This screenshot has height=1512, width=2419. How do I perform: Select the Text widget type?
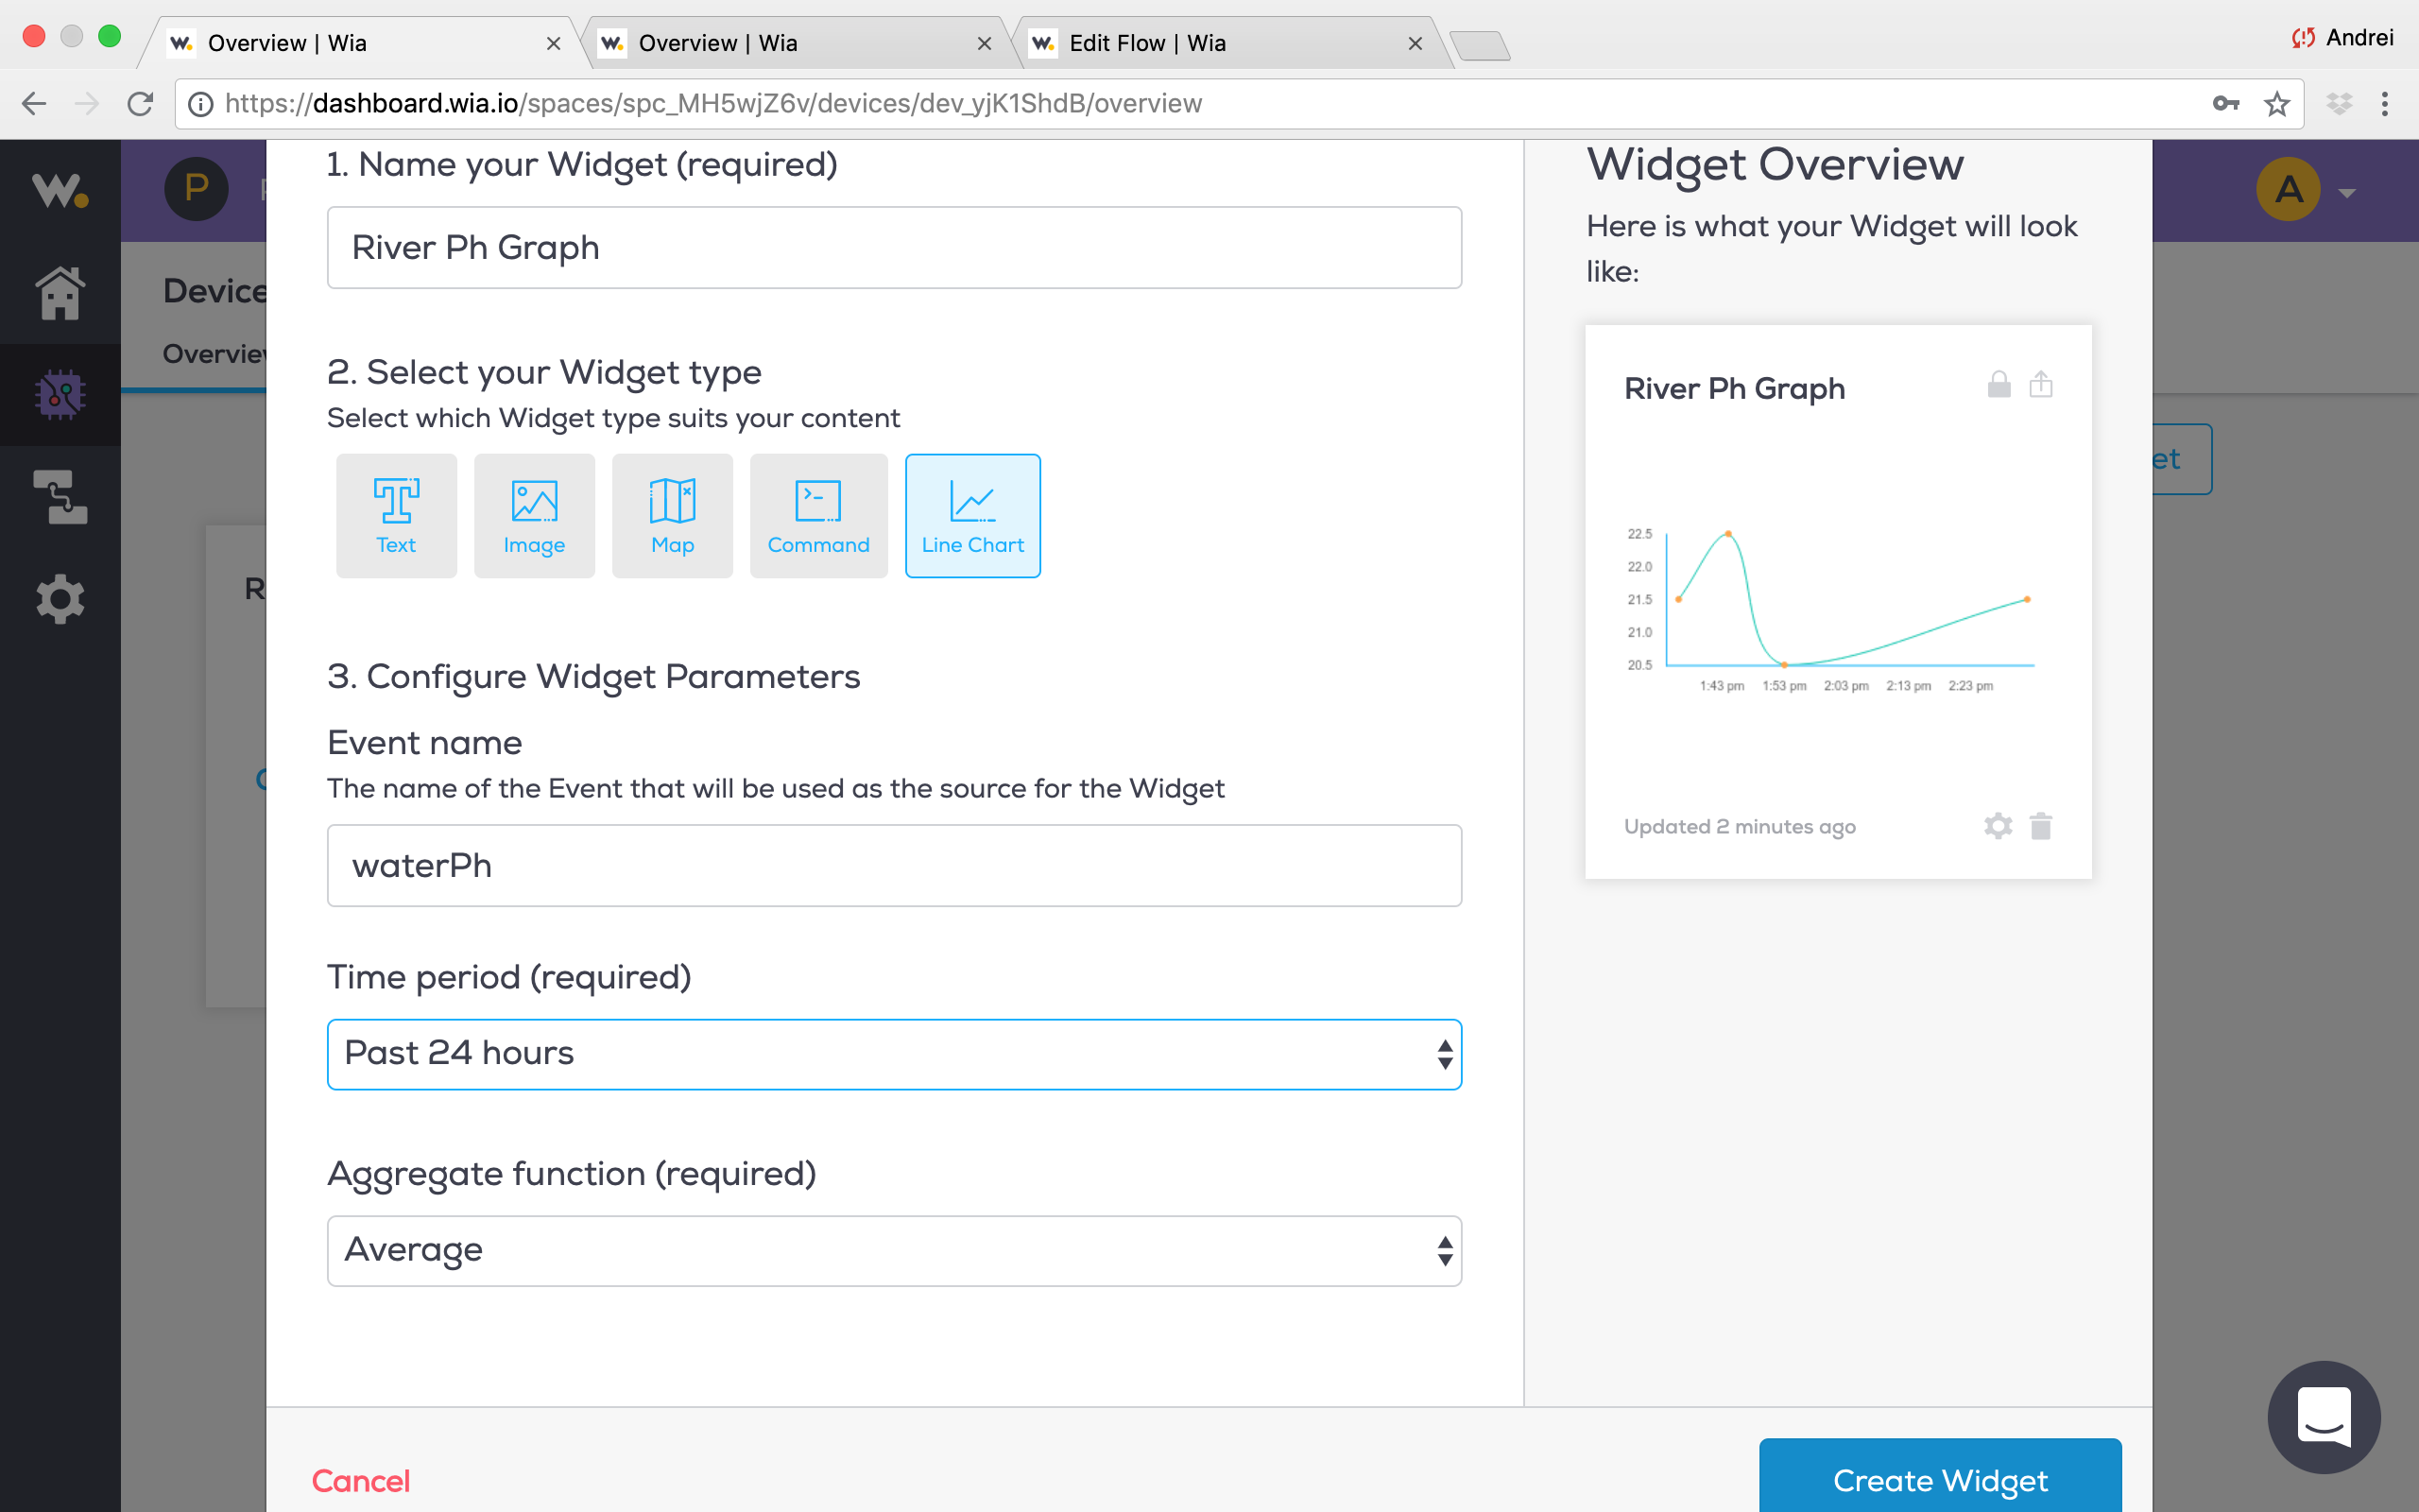[x=396, y=515]
